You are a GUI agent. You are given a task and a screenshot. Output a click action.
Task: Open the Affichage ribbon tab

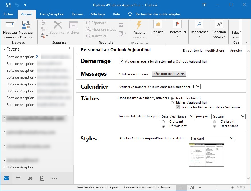coord(98,14)
